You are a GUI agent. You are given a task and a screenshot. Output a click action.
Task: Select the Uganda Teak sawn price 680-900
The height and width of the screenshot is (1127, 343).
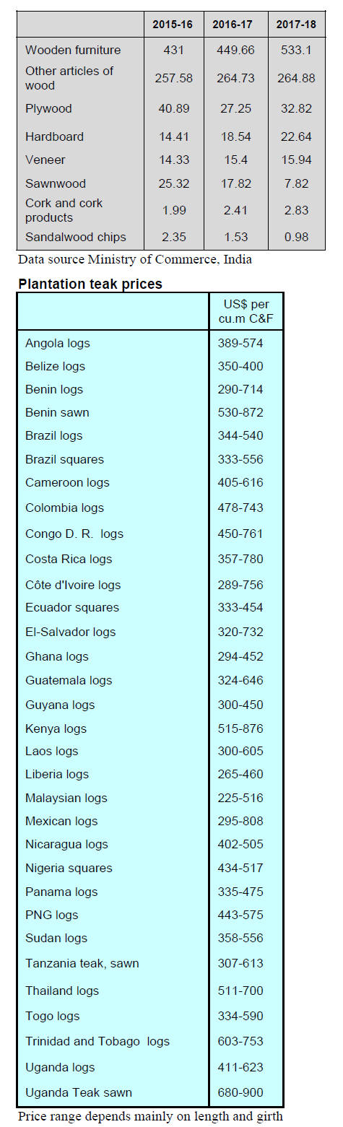240,1092
